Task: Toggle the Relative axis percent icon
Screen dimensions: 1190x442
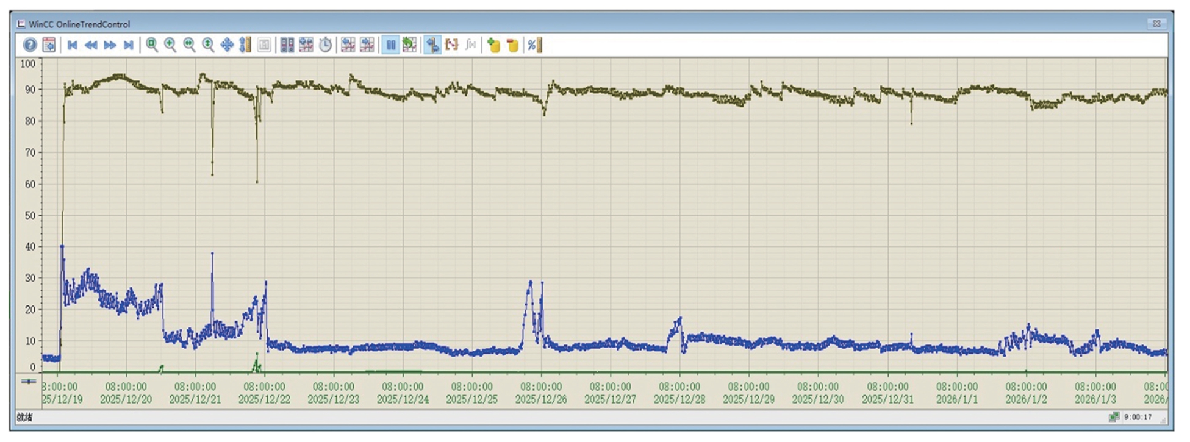Action: (534, 45)
